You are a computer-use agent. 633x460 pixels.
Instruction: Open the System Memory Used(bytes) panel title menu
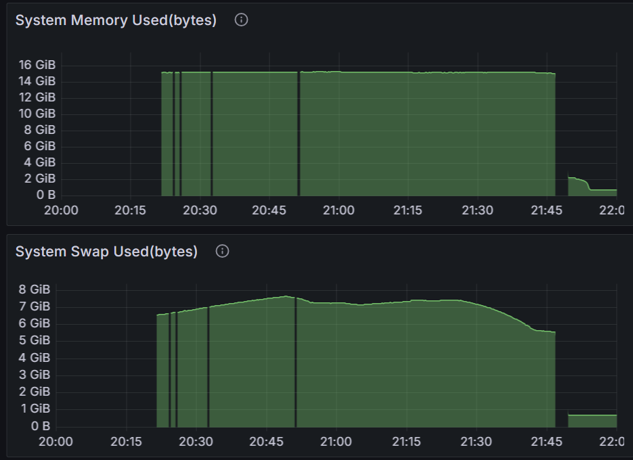116,20
